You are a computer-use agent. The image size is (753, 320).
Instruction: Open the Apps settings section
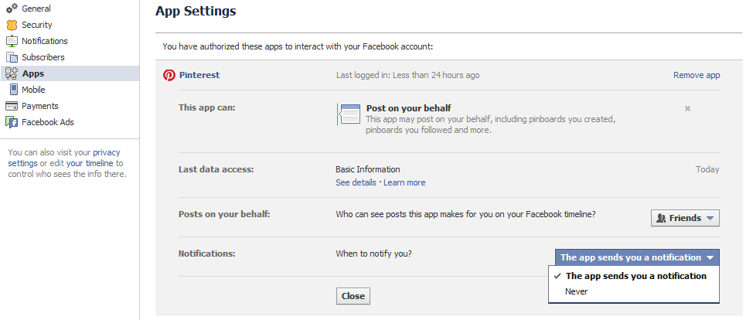32,73
